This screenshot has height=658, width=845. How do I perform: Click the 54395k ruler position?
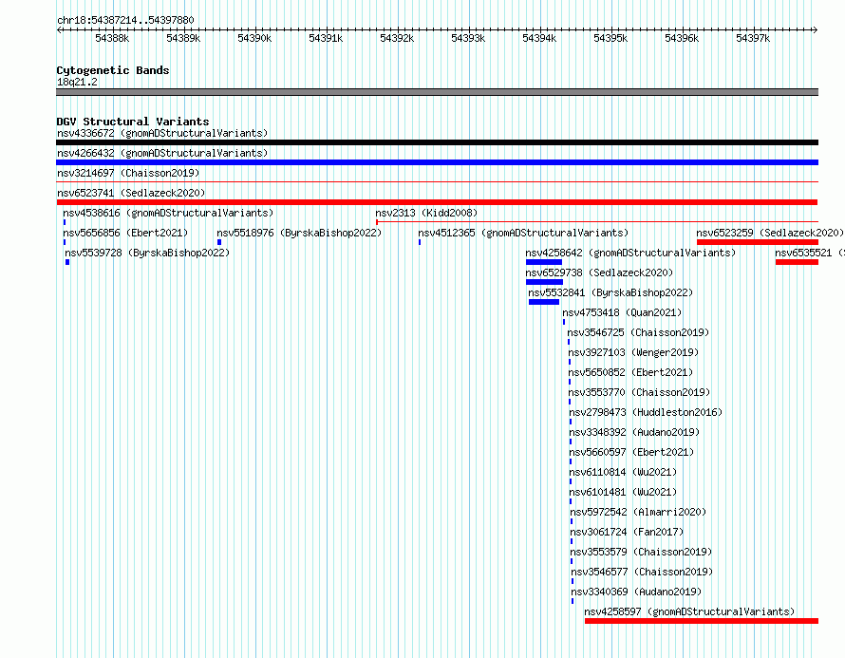tap(610, 38)
